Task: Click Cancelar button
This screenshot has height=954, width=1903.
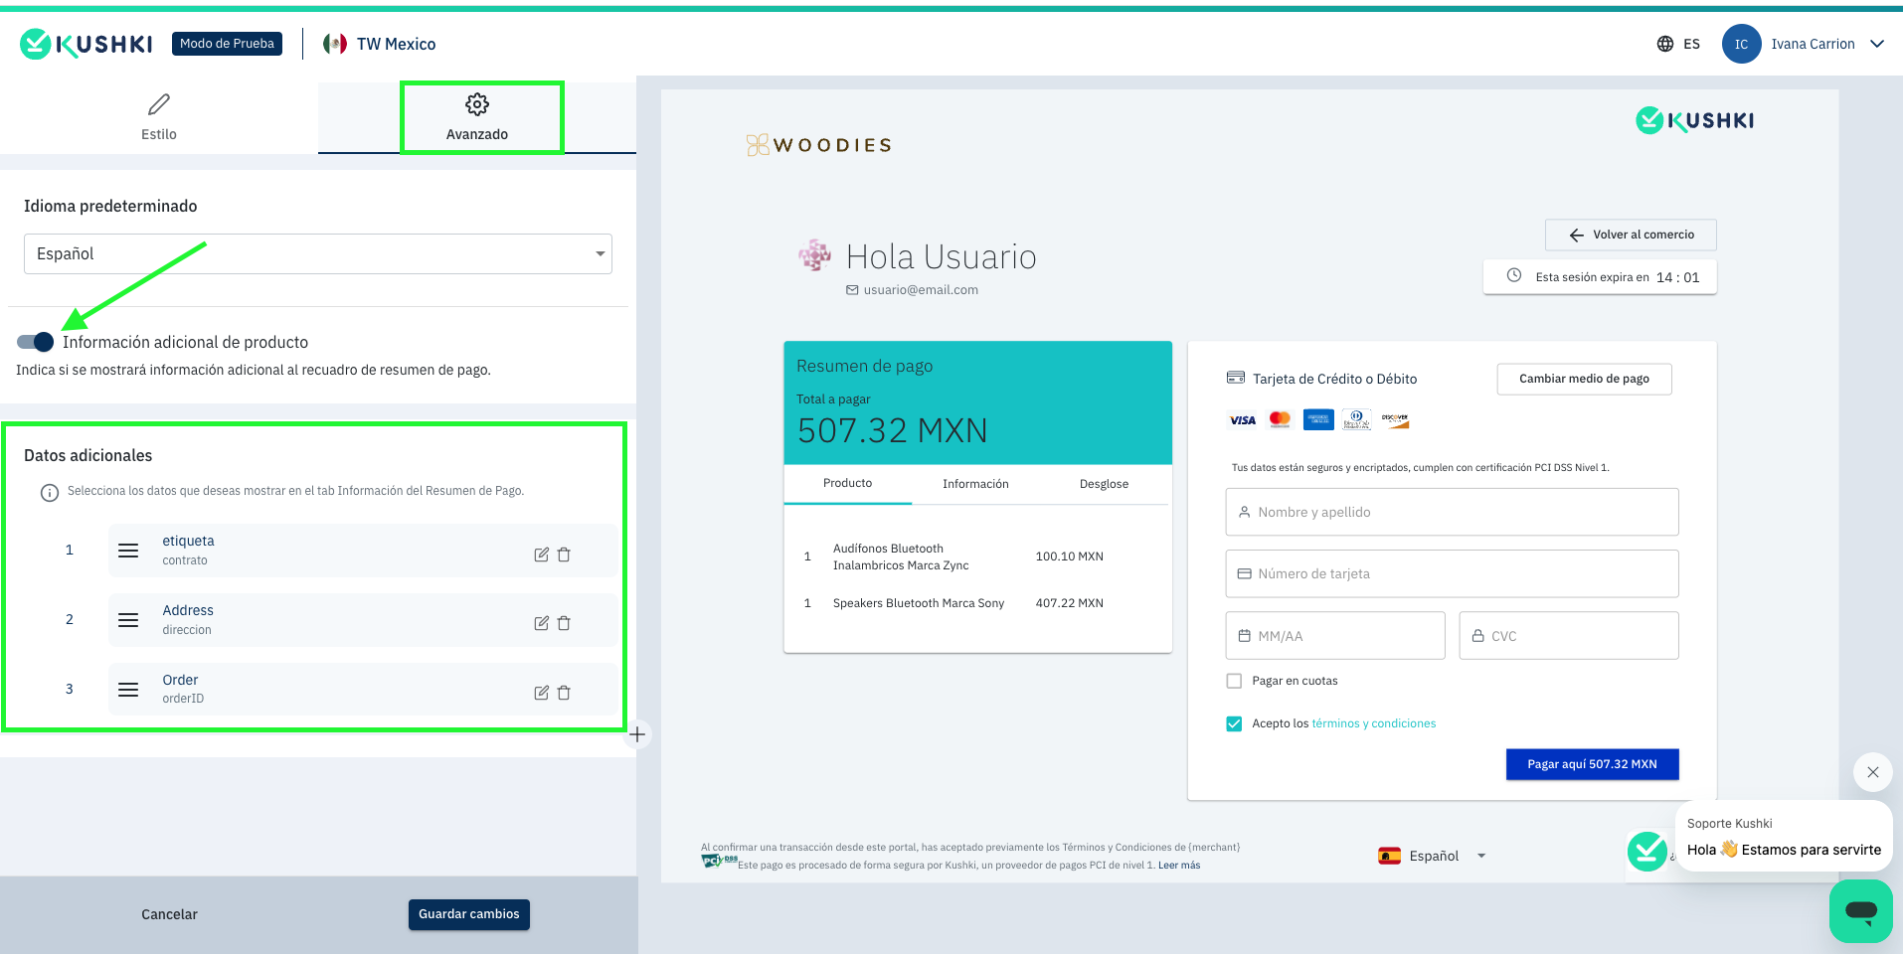Action: coord(169,914)
